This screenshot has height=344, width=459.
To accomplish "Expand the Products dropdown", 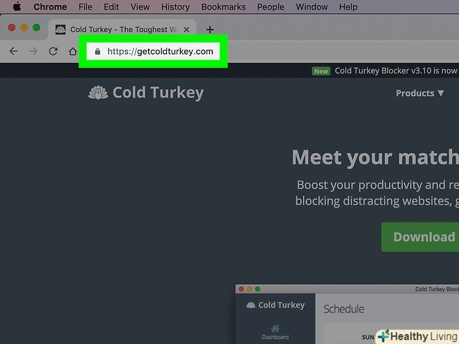I will pyautogui.click(x=420, y=93).
